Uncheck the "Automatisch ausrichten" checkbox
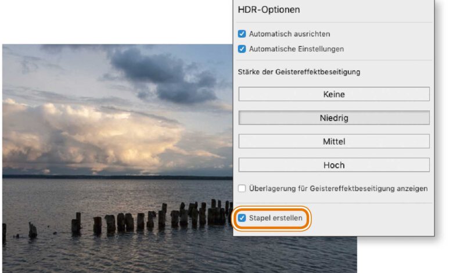 click(x=242, y=34)
